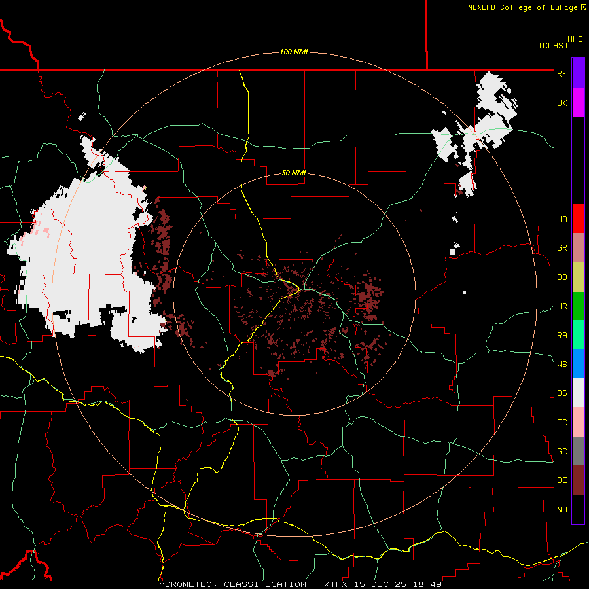Click the brown BI color swatch
Image resolution: width=589 pixels, height=589 pixels.
click(x=578, y=480)
